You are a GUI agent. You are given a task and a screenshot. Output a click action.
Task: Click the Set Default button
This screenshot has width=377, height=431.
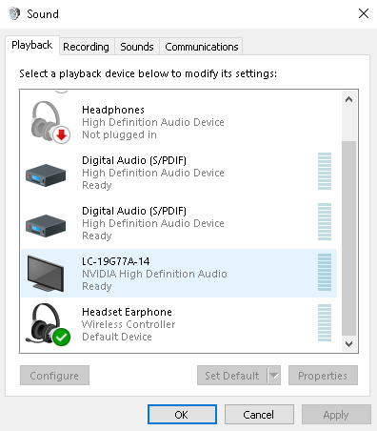coord(232,376)
